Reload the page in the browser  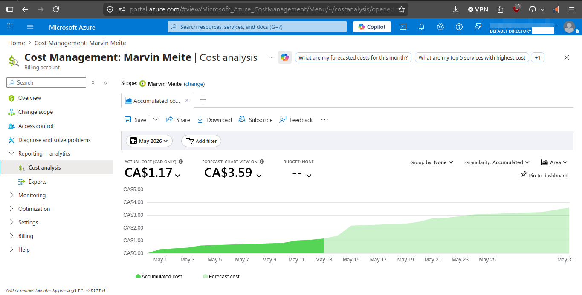click(x=56, y=9)
